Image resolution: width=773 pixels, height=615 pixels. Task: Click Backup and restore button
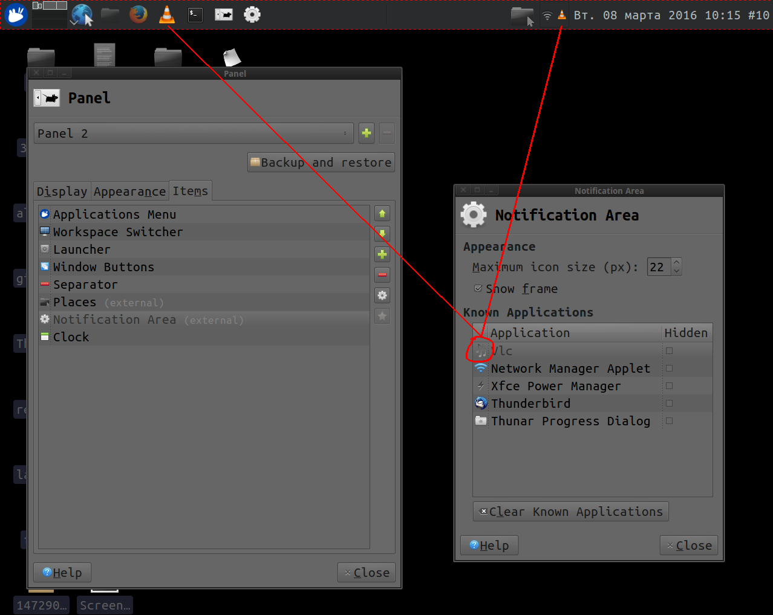point(321,163)
